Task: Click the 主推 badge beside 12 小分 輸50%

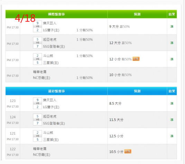Action: (136, 59)
